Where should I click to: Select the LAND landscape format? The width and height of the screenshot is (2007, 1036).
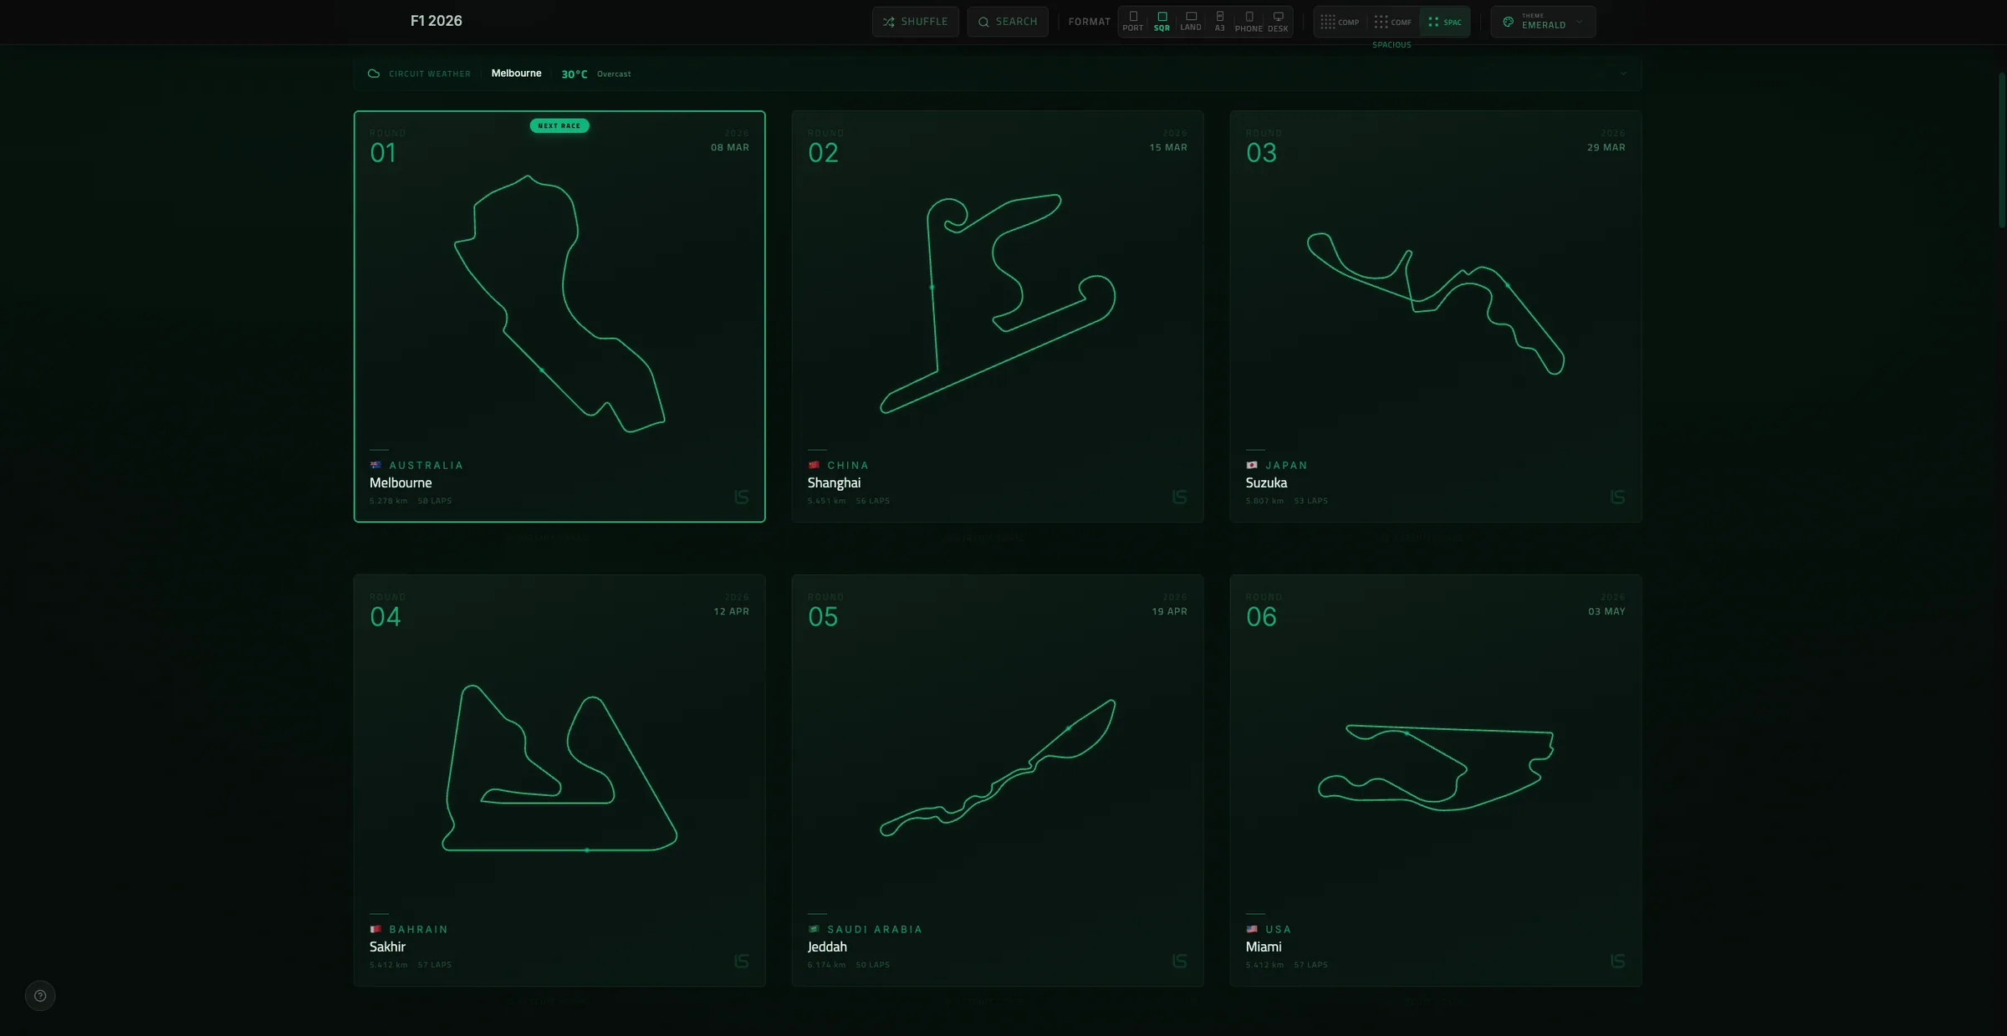pos(1191,22)
